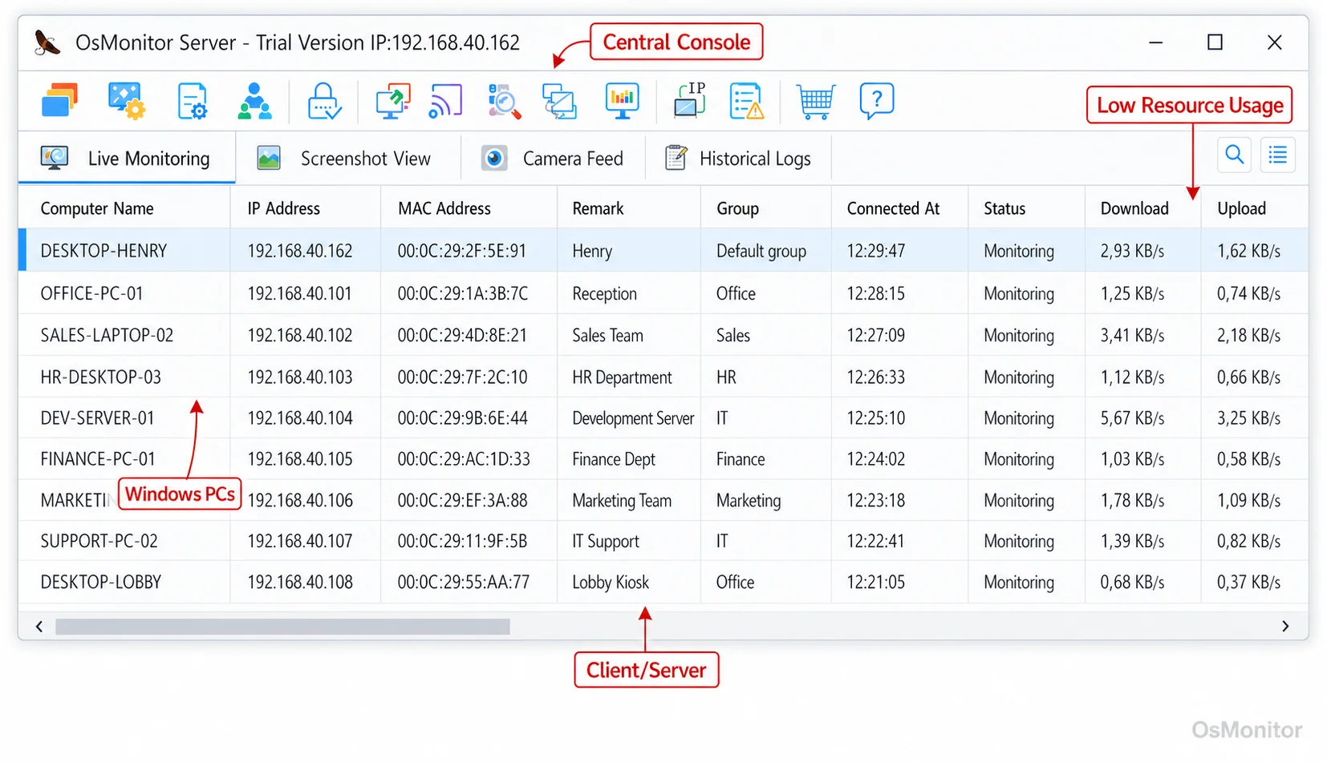Switch to the Screenshot View tab
The width and height of the screenshot is (1327, 762).
pos(344,159)
